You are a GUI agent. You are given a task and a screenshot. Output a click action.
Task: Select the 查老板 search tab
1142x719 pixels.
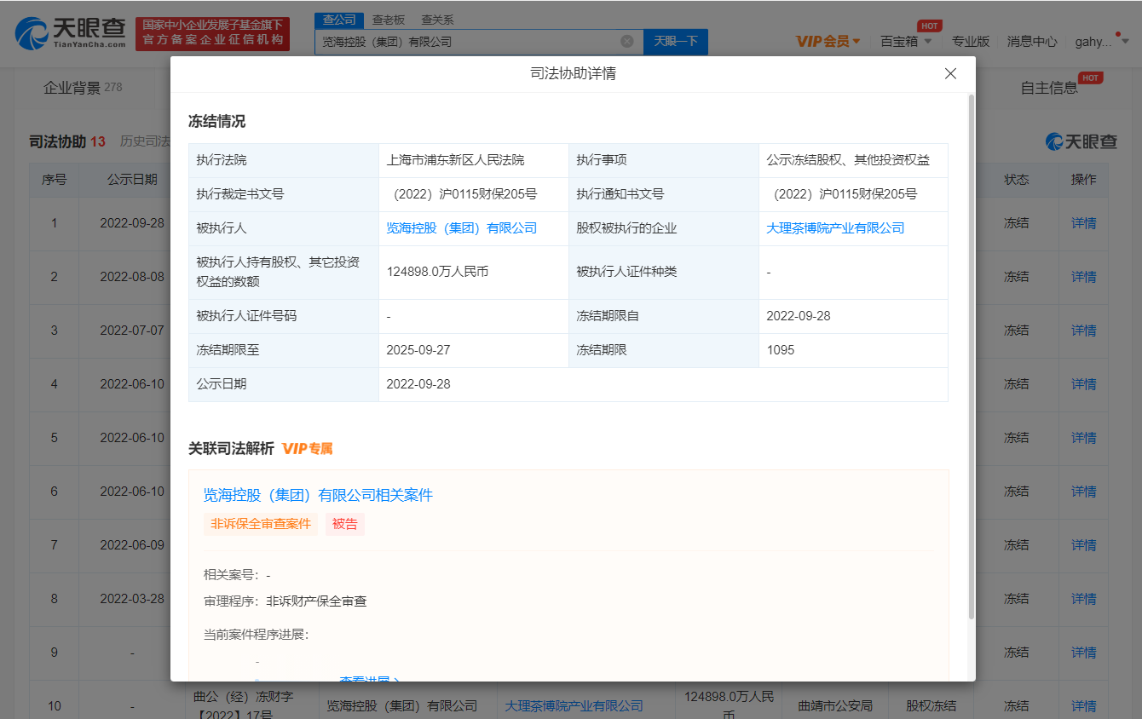[389, 20]
